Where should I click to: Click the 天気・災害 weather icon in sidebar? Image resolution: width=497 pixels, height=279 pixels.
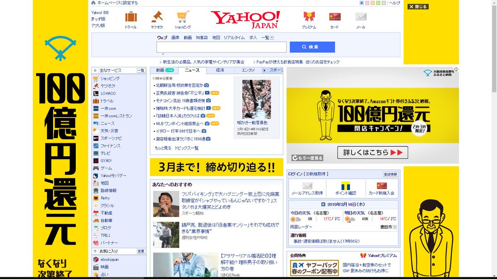[x=96, y=131]
